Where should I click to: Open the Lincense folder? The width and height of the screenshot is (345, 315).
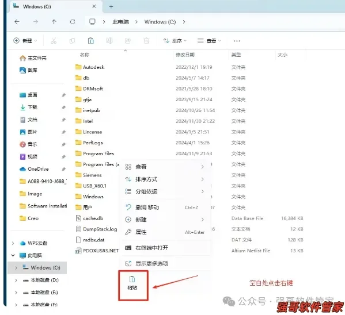89,132
